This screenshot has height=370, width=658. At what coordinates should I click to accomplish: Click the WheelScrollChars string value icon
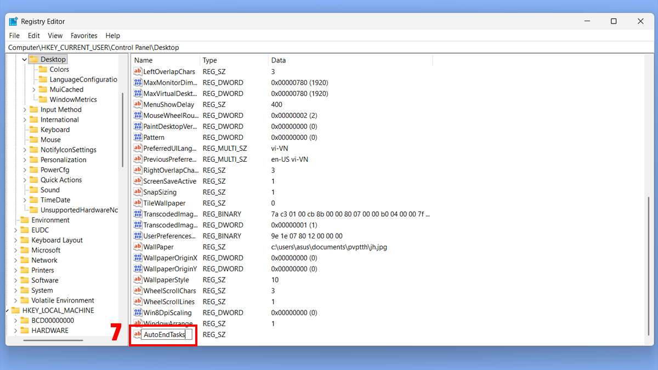tap(138, 291)
